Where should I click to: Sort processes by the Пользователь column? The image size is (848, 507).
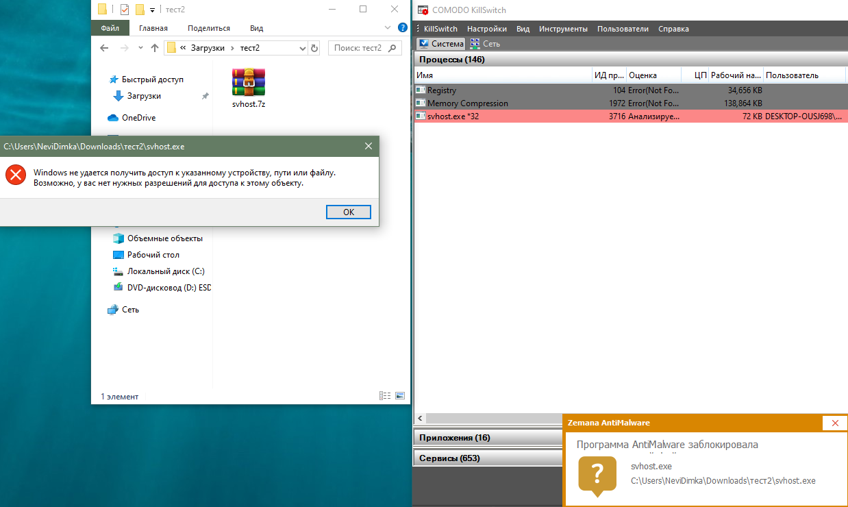(x=806, y=75)
